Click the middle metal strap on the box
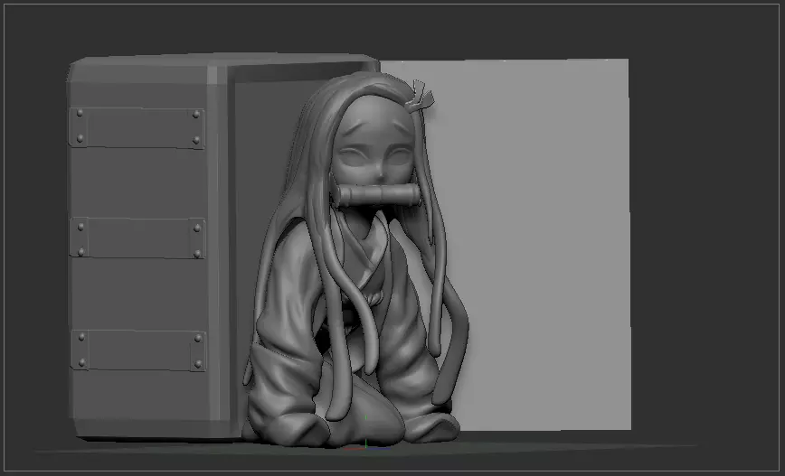The image size is (785, 476). [137, 238]
